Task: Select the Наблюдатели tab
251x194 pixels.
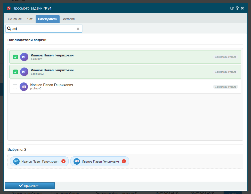Action: tap(47, 19)
